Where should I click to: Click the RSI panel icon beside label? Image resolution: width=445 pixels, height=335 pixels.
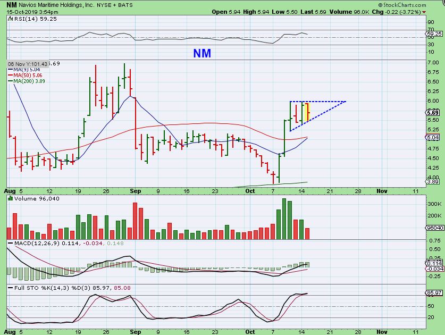click(x=10, y=19)
